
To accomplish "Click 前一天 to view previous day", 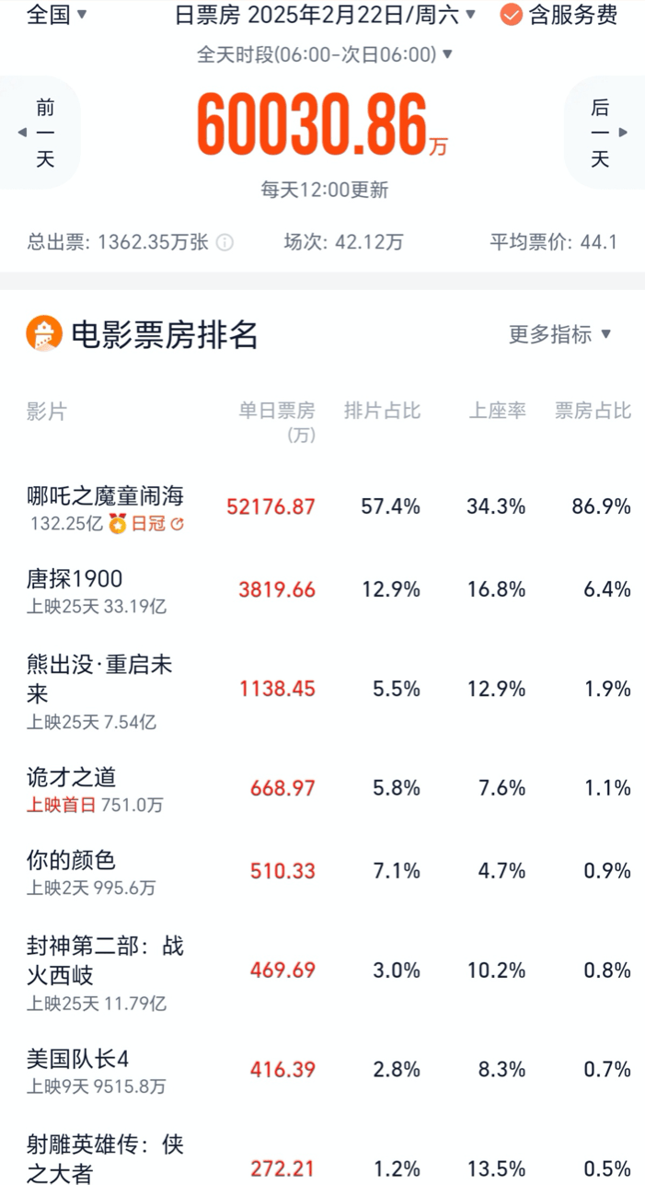I will (44, 132).
